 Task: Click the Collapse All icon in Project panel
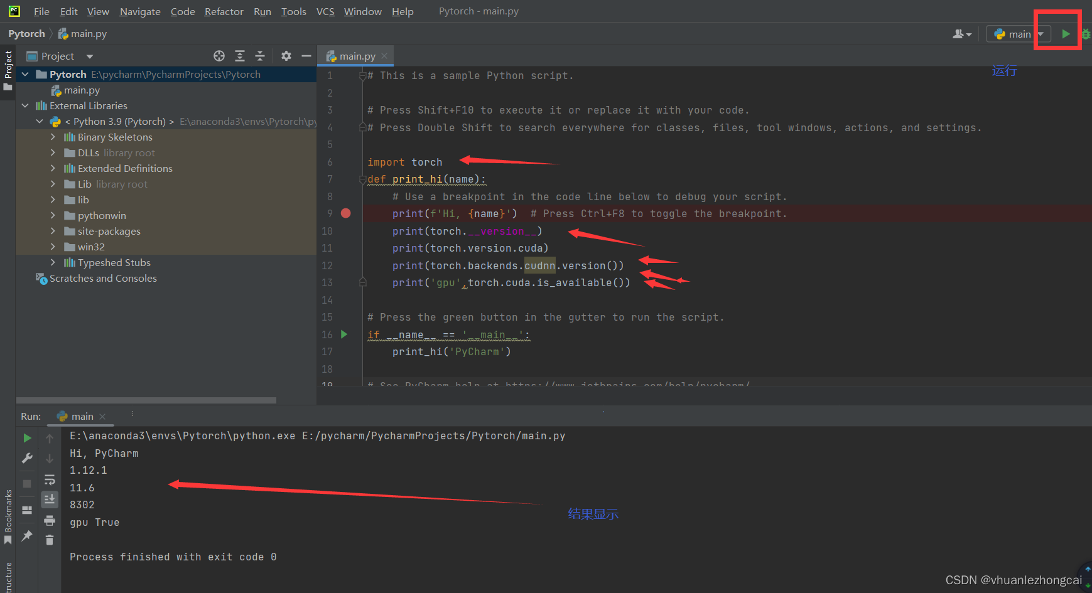(x=260, y=56)
